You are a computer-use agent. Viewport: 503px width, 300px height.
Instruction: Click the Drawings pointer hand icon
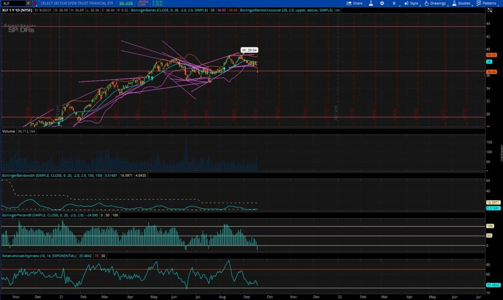426,3
